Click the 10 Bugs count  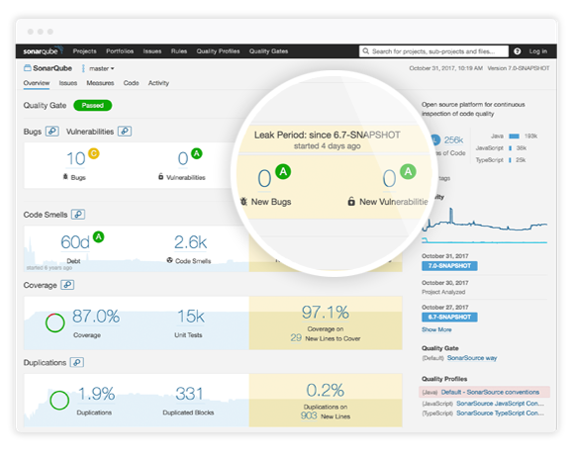[x=75, y=159]
